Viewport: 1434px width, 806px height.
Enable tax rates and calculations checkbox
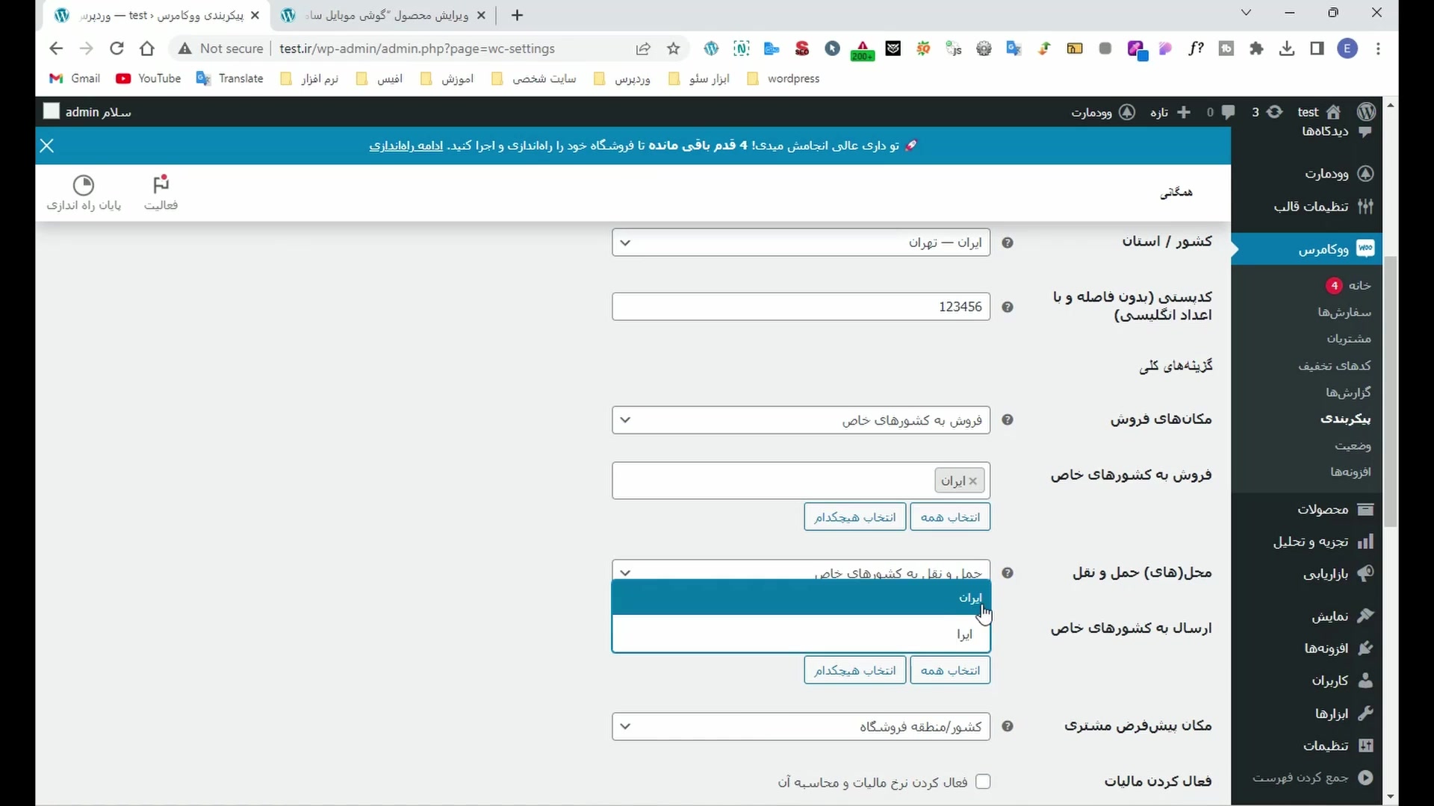(x=983, y=781)
